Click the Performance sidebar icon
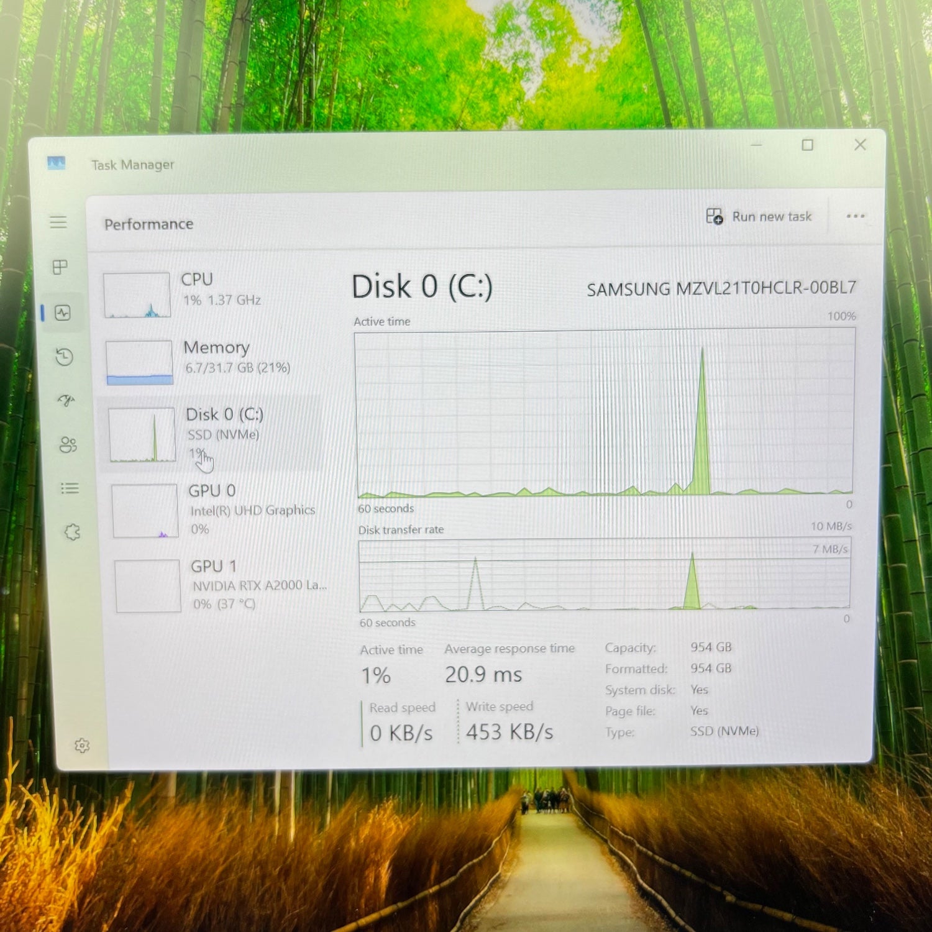Viewport: 932px width, 932px height. click(63, 313)
